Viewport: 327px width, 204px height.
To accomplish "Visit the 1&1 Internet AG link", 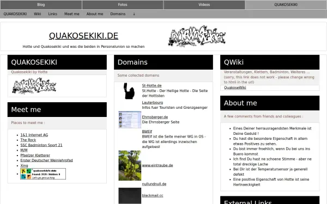I will click(x=34, y=135).
